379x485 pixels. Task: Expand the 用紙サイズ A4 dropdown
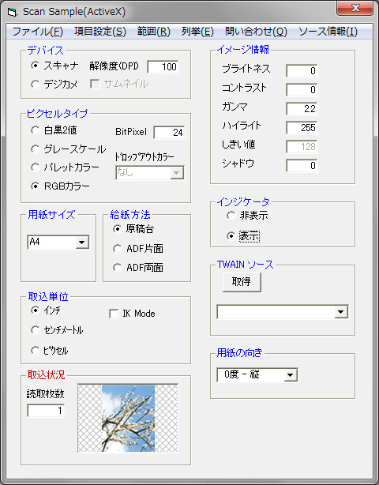(x=82, y=242)
